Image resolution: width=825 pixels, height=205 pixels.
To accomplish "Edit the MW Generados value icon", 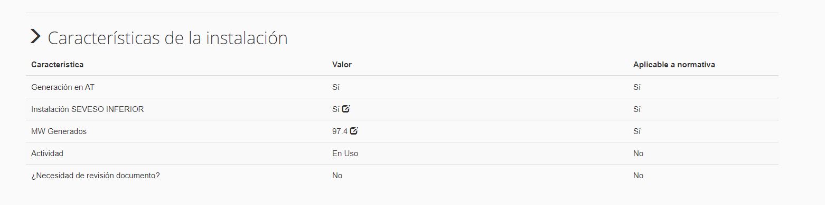I will tap(354, 131).
